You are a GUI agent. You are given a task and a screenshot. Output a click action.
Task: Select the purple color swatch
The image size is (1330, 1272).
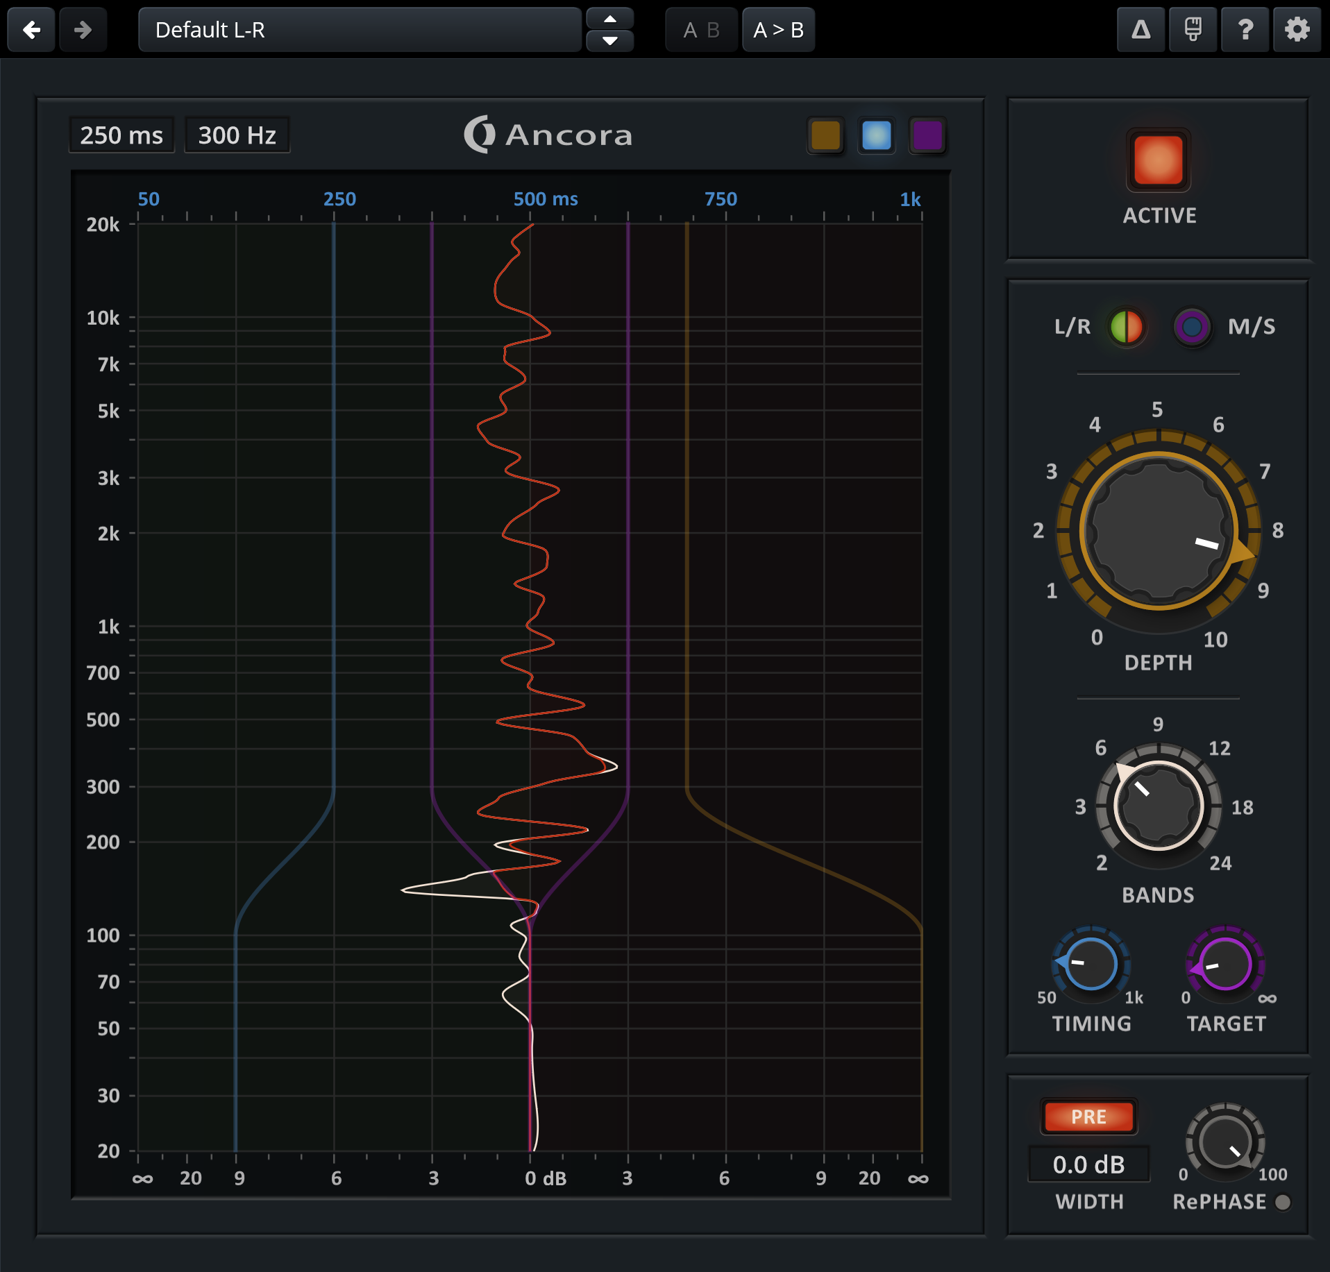point(927,135)
